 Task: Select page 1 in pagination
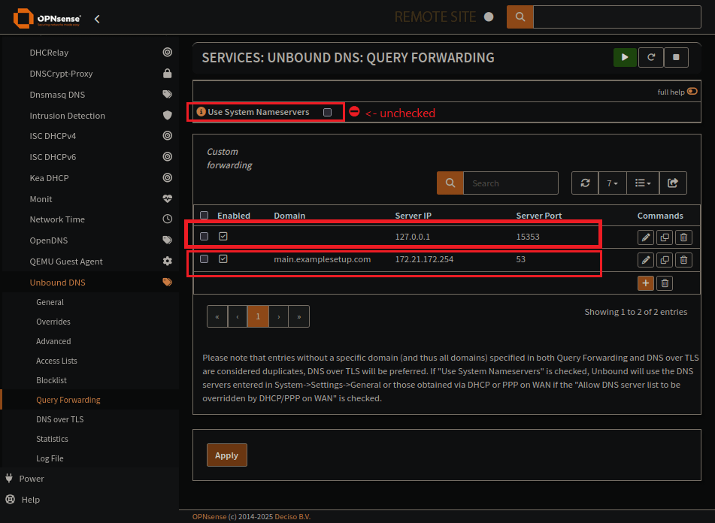tap(258, 316)
